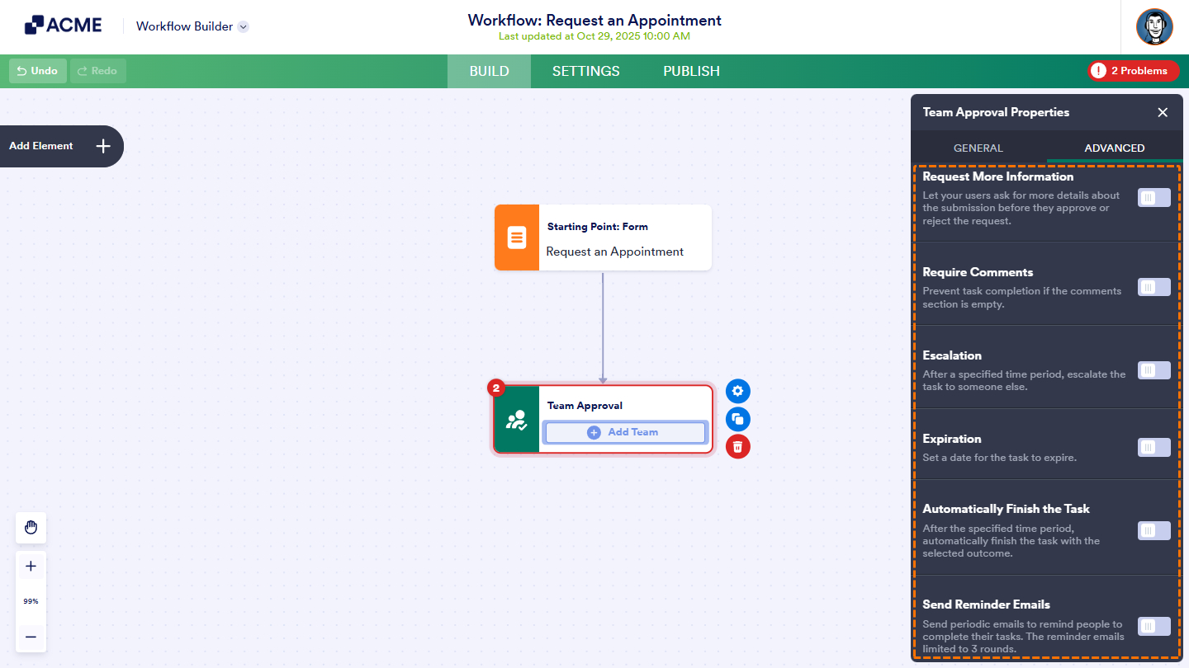1189x668 pixels.
Task: View the 2 Problems alert
Action: [x=1133, y=71]
